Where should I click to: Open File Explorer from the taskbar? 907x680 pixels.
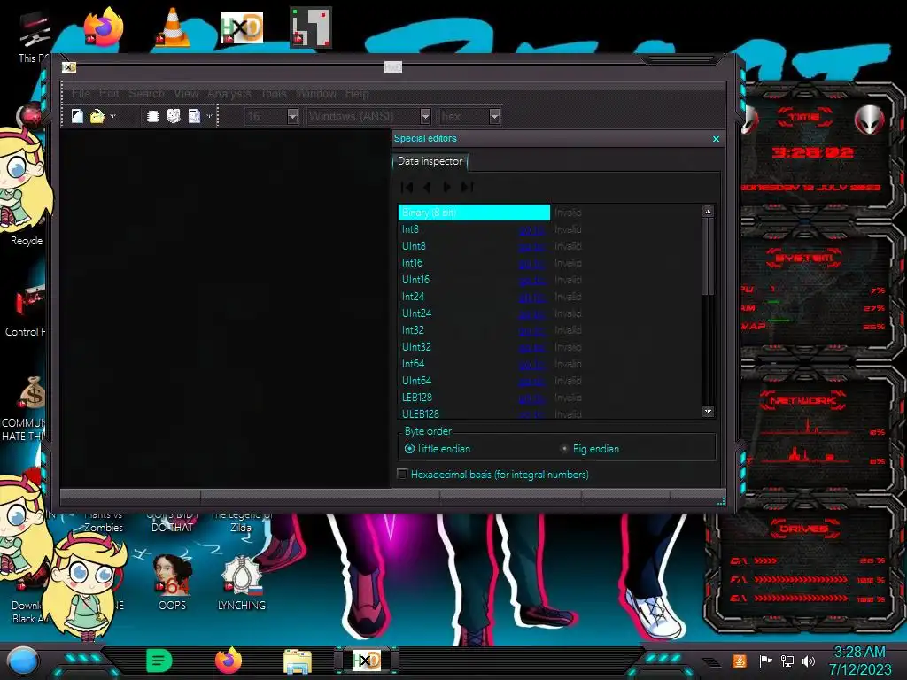(x=298, y=661)
